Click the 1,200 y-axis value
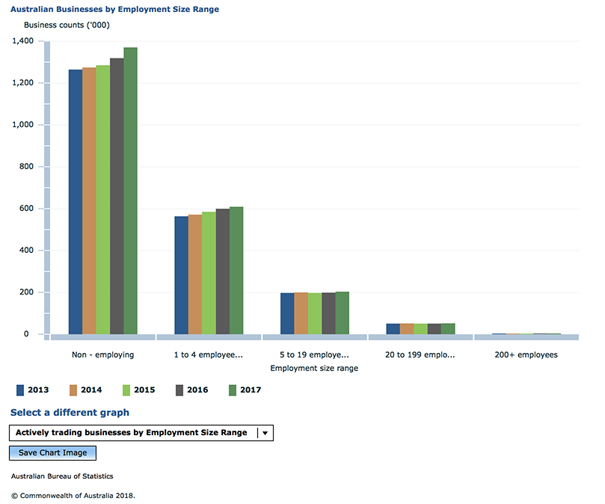The image size is (605, 504). tap(22, 82)
